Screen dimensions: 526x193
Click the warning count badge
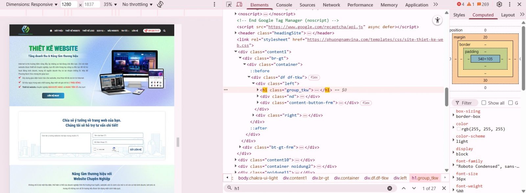[x=471, y=4]
